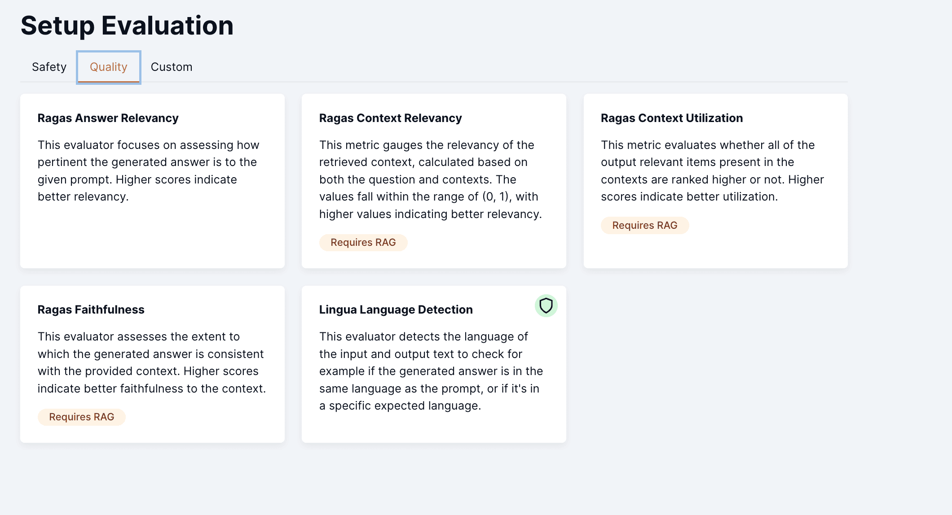
Task: Open the Ragas Faithfulness evaluator card
Action: [152, 364]
